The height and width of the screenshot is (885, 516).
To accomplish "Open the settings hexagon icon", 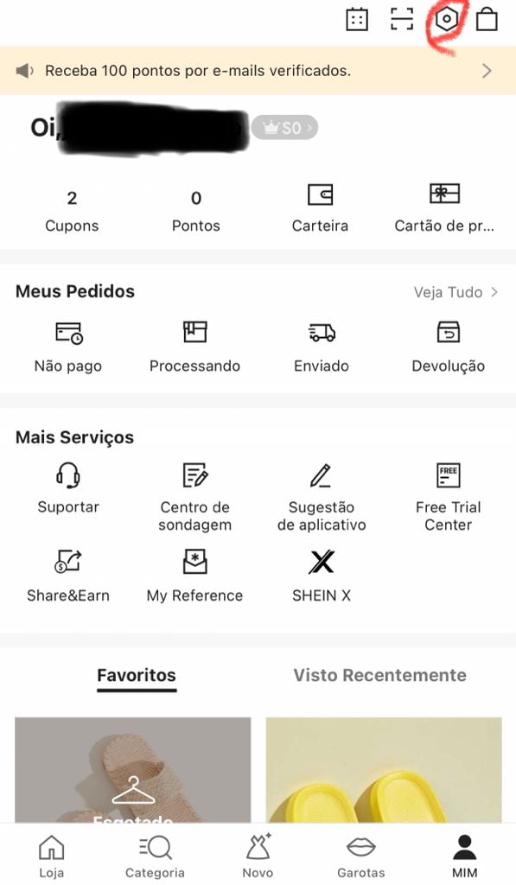I will (446, 19).
